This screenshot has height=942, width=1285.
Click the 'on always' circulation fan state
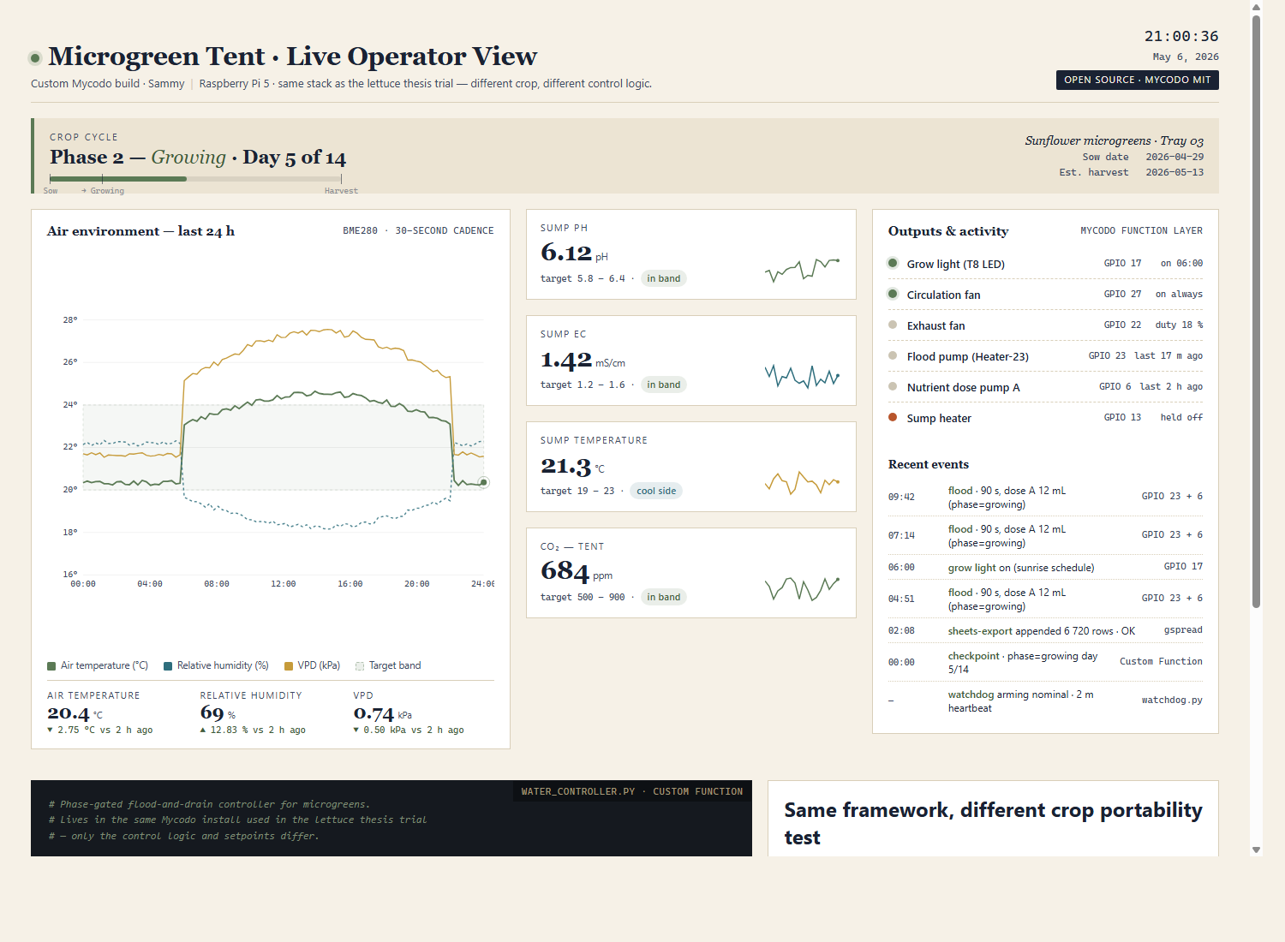[1179, 294]
